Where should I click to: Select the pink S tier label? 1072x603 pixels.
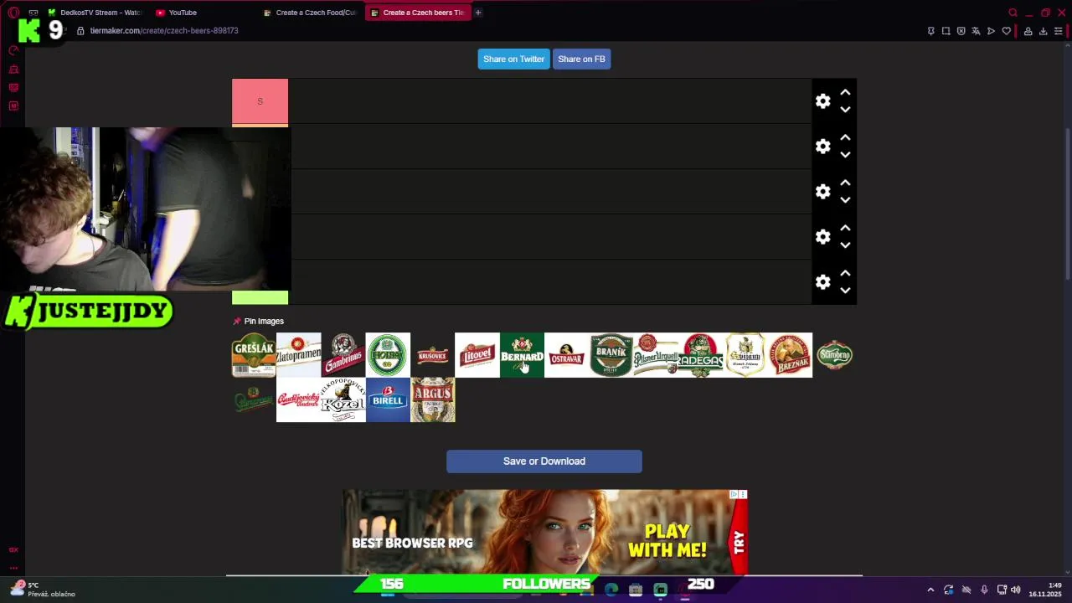260,101
